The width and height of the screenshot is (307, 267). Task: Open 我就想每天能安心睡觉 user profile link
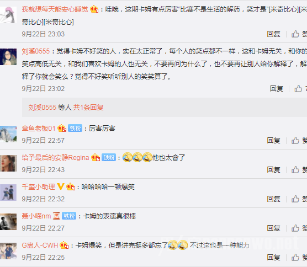(55, 9)
